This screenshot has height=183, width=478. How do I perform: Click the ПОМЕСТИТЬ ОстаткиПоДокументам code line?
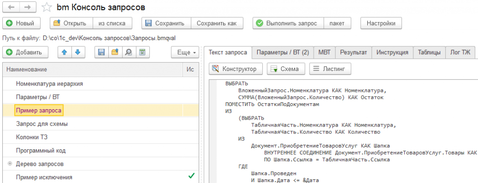[x=272, y=104]
